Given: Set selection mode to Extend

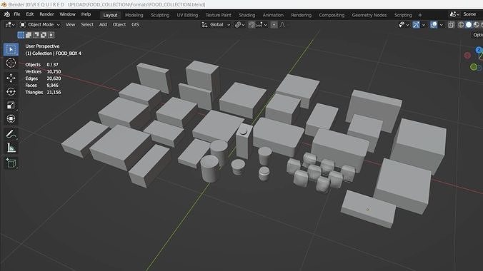Looking at the screenshot, I should pyautogui.click(x=29, y=35).
